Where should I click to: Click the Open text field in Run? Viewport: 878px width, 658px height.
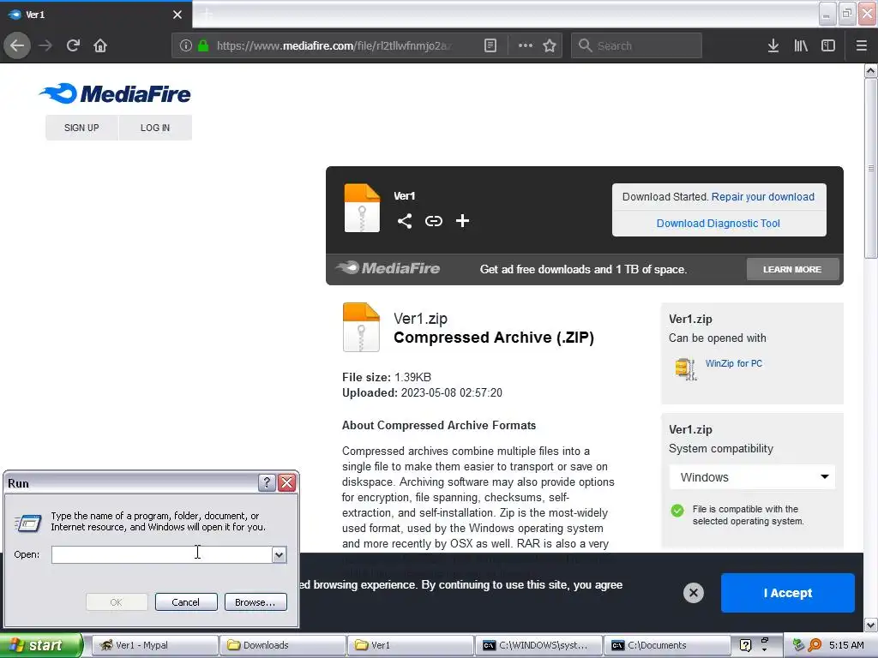click(x=162, y=554)
